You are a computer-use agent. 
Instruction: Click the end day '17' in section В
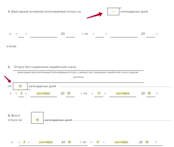[x=98, y=142]
